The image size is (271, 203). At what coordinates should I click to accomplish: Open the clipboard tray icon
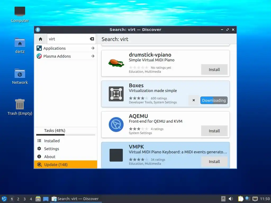click(x=241, y=199)
